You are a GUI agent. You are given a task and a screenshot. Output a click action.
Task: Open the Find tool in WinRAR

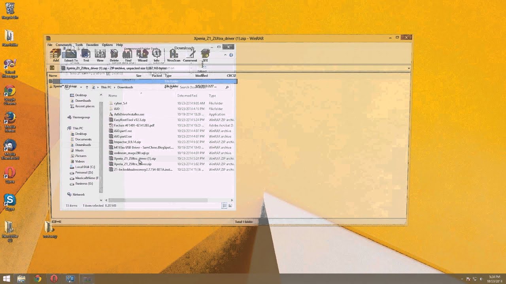128,55
